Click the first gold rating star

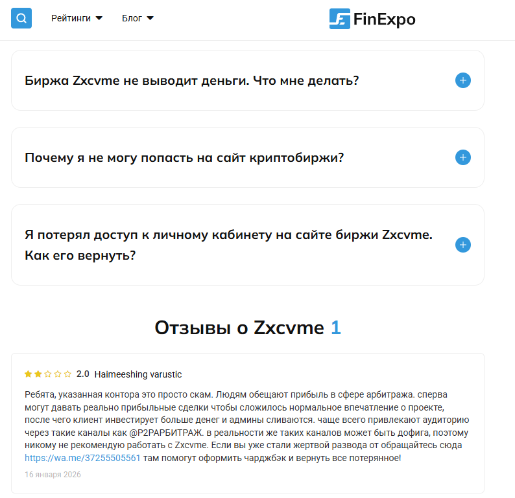tap(28, 374)
